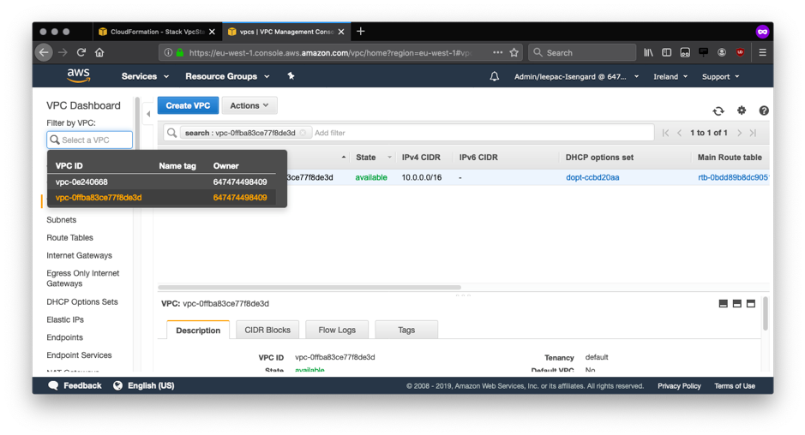Open the Firefox library icon
The image size is (805, 435).
coord(648,52)
